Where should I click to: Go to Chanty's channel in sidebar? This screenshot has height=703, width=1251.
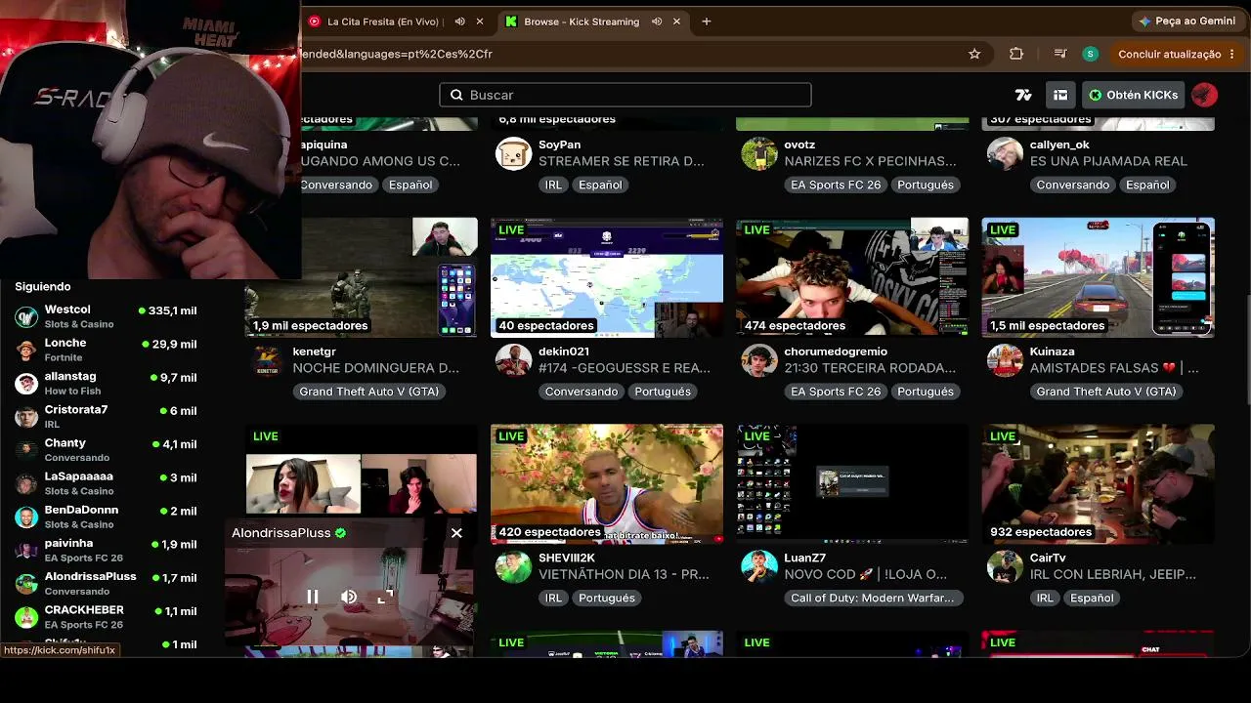pyautogui.click(x=106, y=449)
